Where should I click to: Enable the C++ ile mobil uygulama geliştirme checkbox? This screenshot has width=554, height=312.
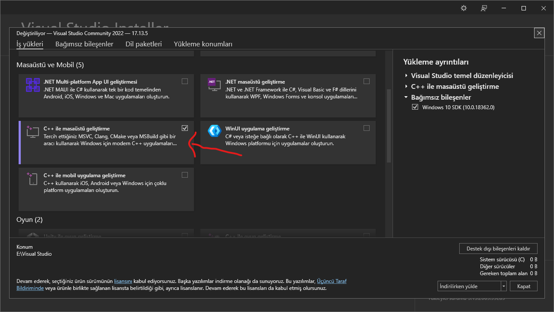click(x=185, y=175)
